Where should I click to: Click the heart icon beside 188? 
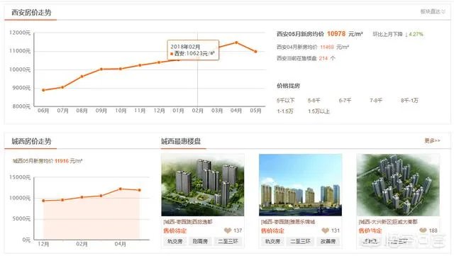(423, 230)
